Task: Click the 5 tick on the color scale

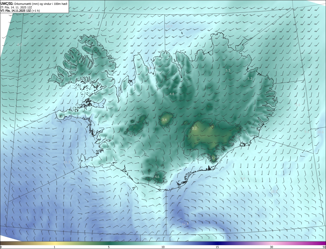Action: pyautogui.click(x=109, y=247)
